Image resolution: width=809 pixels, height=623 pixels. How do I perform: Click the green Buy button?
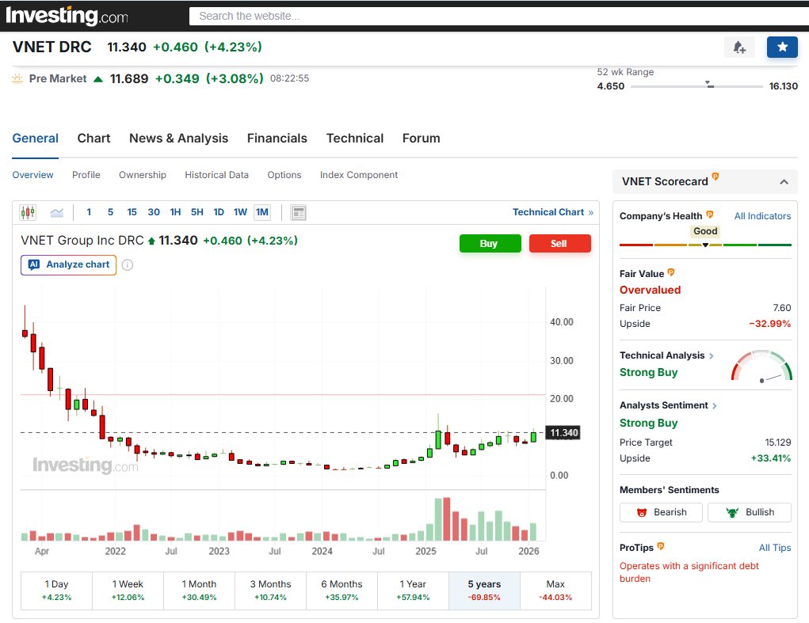click(x=490, y=243)
